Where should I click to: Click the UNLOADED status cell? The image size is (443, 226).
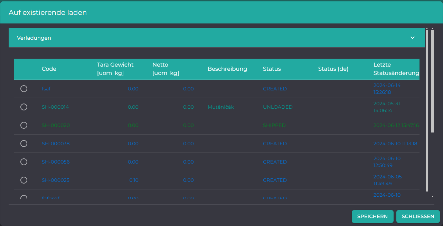coord(278,107)
